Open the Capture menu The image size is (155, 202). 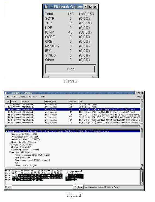tap(23, 97)
